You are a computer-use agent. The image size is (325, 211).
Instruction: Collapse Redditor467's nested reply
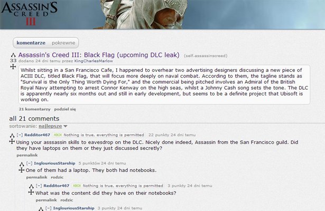39,186
